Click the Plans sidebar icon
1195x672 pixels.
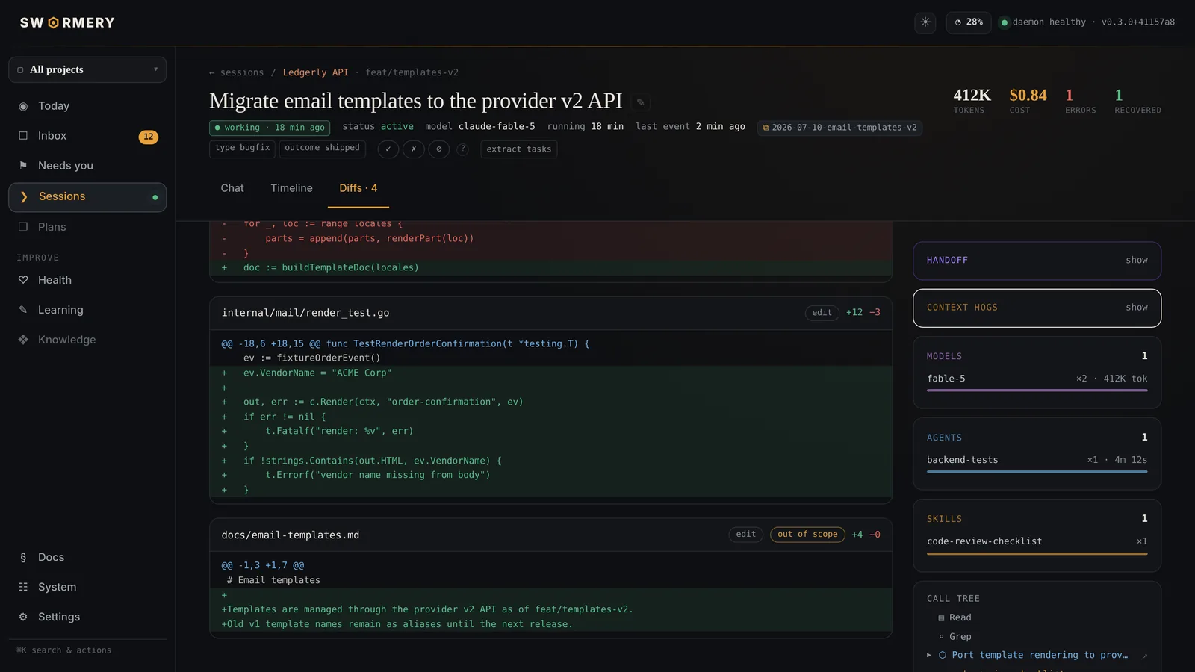(23, 227)
